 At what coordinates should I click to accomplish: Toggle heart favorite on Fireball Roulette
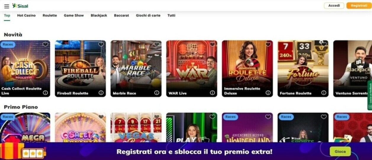101,45
